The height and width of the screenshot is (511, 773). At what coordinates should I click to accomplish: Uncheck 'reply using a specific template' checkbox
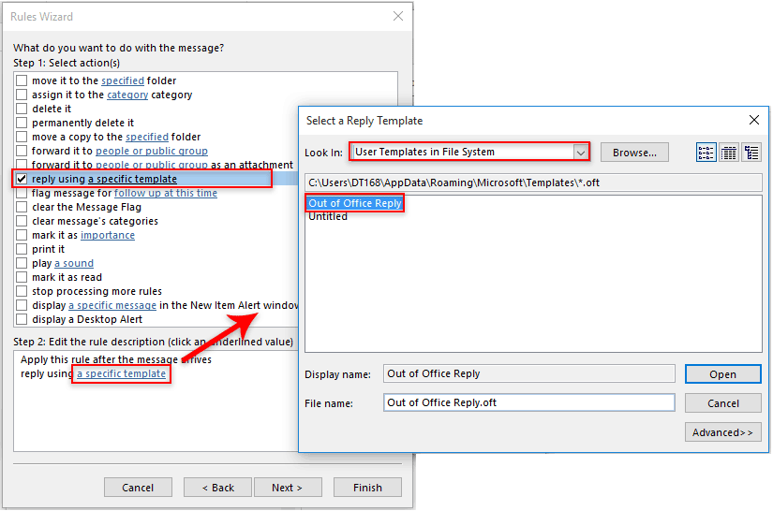tap(22, 179)
